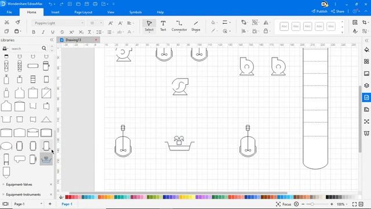Open the Page-1 dropdown in status bar

tap(41, 204)
